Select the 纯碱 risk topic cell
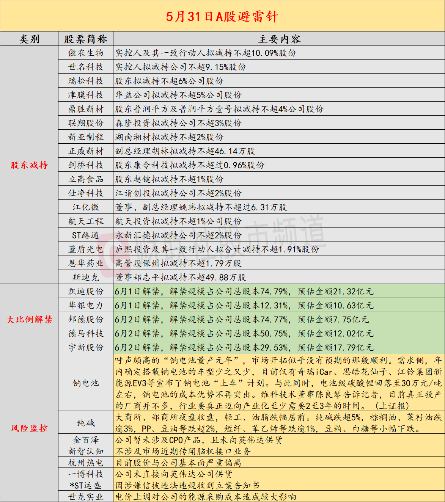The width and height of the screenshot is (445, 502). [x=86, y=423]
